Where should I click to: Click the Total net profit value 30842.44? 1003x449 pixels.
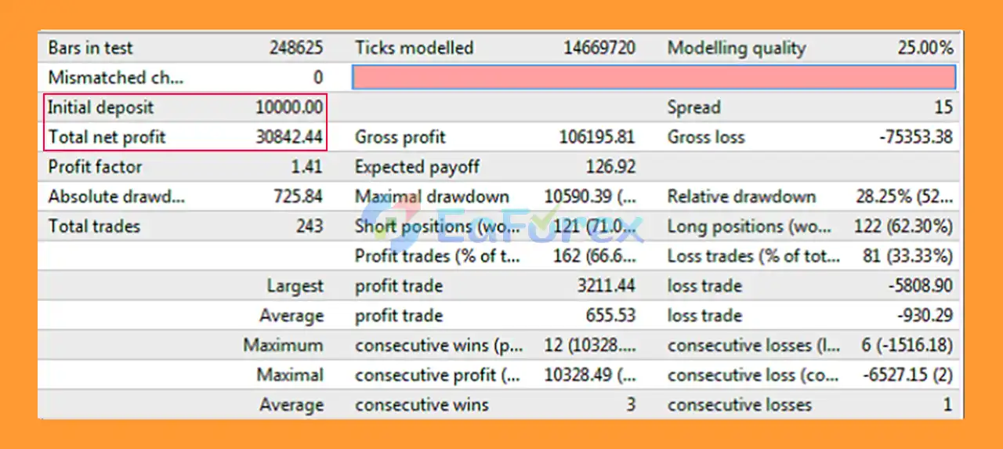click(288, 137)
